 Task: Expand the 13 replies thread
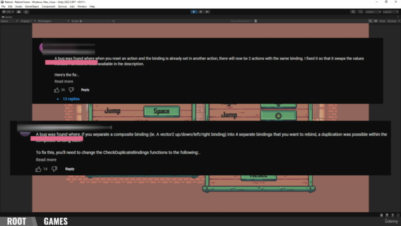(68, 99)
